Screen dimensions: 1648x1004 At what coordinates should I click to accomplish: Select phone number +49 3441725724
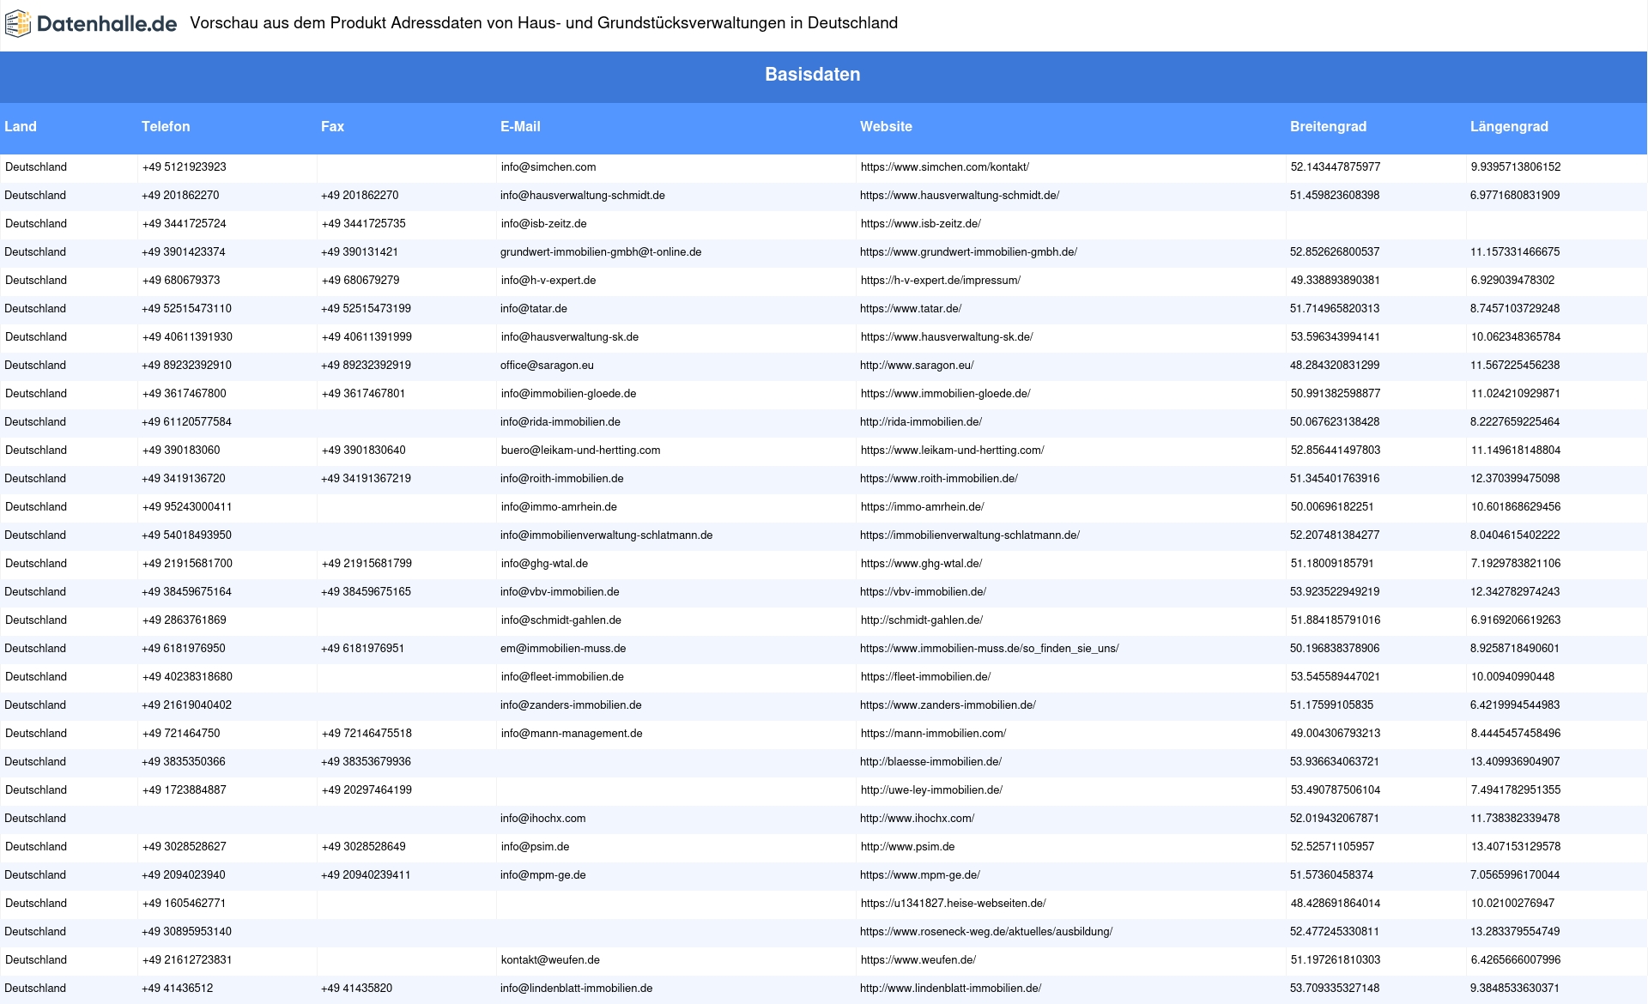pyautogui.click(x=185, y=224)
